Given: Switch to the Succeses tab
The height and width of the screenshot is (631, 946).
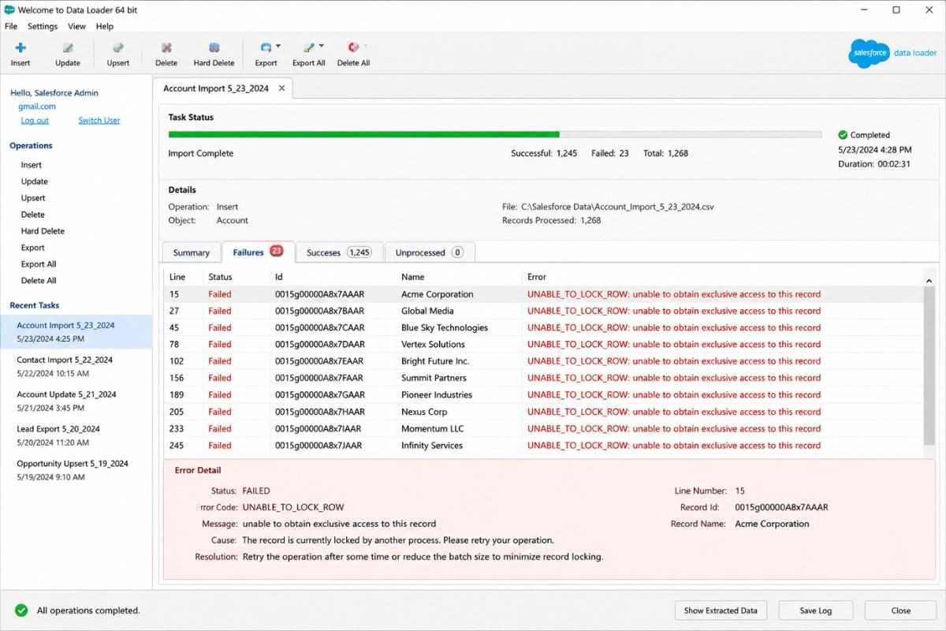Looking at the screenshot, I should tap(339, 252).
